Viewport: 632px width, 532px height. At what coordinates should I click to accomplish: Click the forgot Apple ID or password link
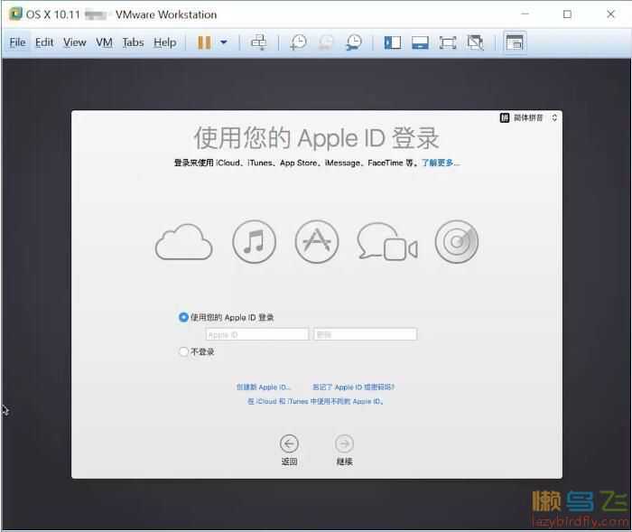tap(353, 387)
